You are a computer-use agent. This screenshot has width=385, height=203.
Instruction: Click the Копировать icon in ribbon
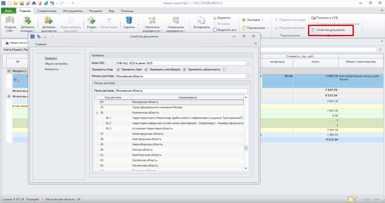point(201,20)
